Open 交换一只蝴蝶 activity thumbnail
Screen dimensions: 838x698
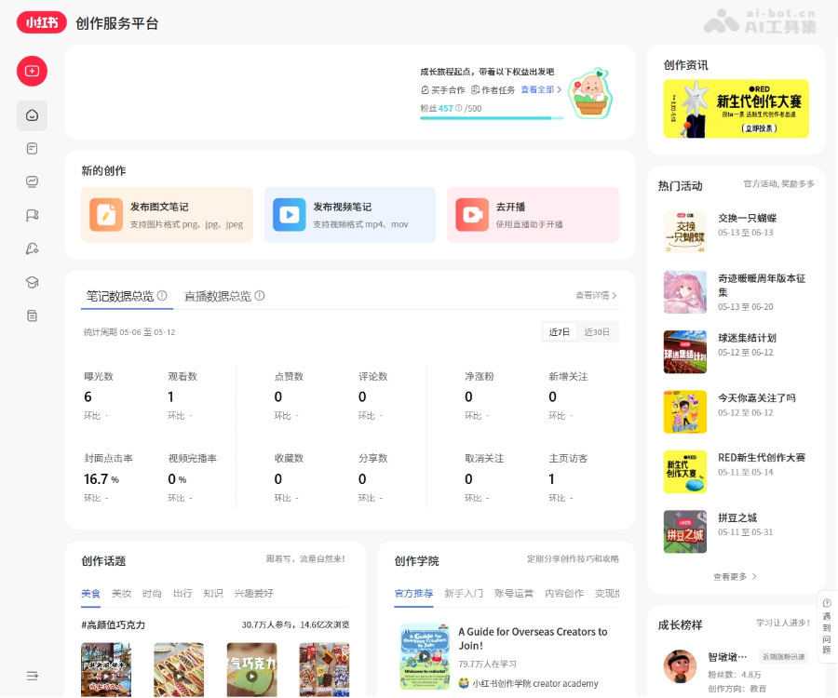coord(685,232)
